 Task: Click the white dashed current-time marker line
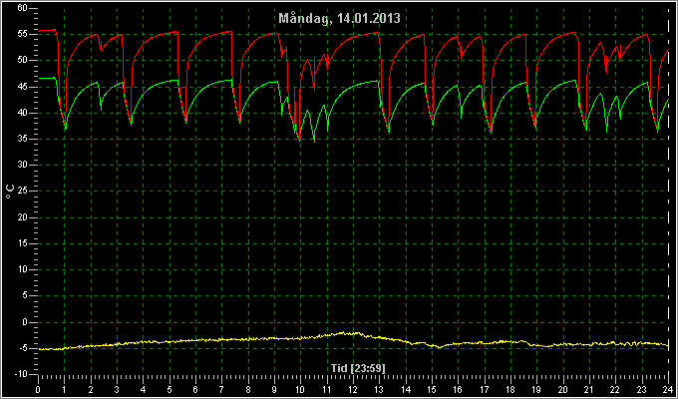(668, 191)
